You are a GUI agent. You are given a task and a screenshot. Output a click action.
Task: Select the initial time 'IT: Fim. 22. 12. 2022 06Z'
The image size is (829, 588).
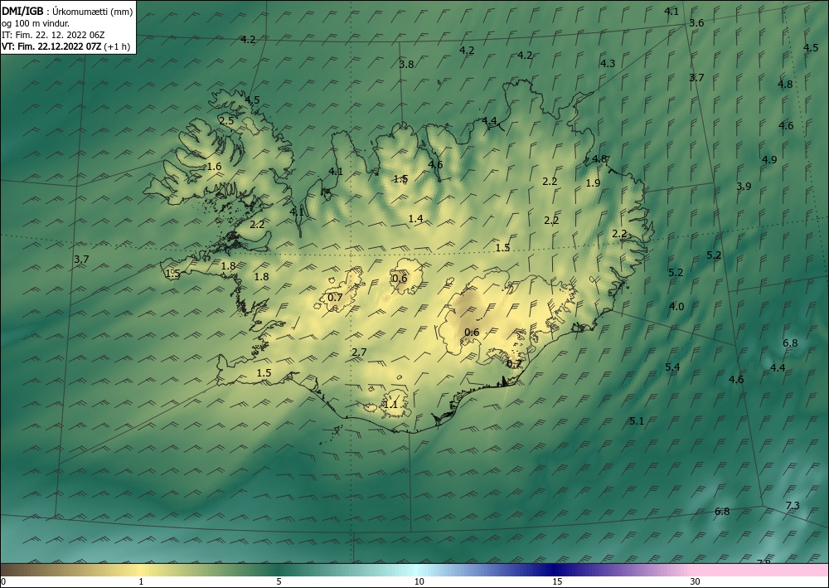coord(53,35)
